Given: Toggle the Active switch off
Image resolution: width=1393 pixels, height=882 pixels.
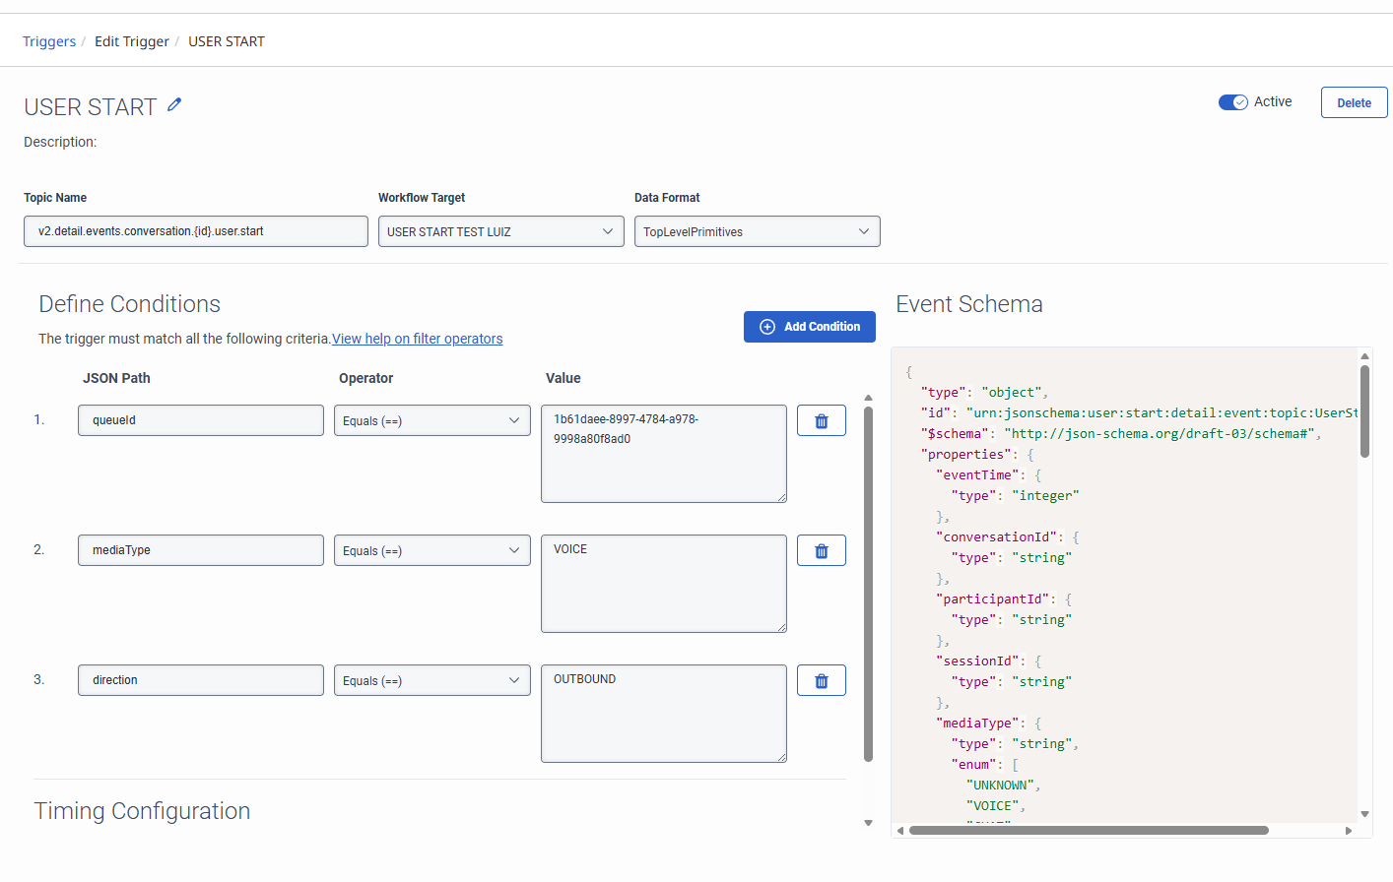Looking at the screenshot, I should [x=1232, y=102].
